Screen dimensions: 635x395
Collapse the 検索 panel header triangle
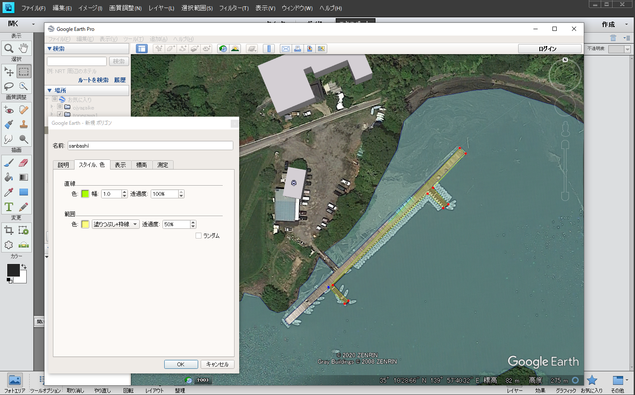50,49
